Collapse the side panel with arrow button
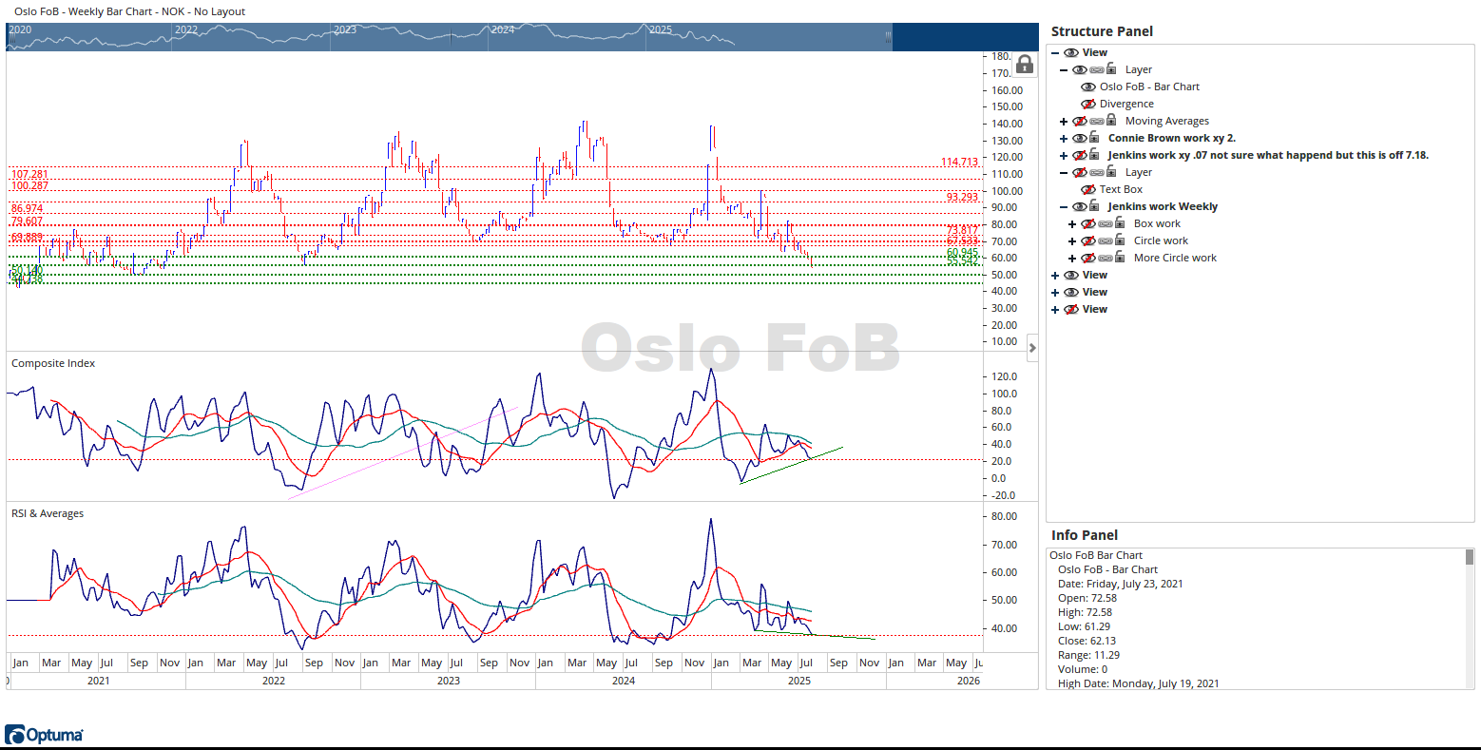The height and width of the screenshot is (750, 1481). pyautogui.click(x=1032, y=348)
